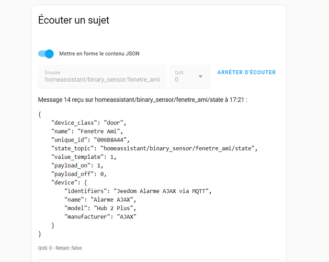Viewport: 329px width, 262px height.
Task: Click the payload_off line
Action: coord(77,173)
